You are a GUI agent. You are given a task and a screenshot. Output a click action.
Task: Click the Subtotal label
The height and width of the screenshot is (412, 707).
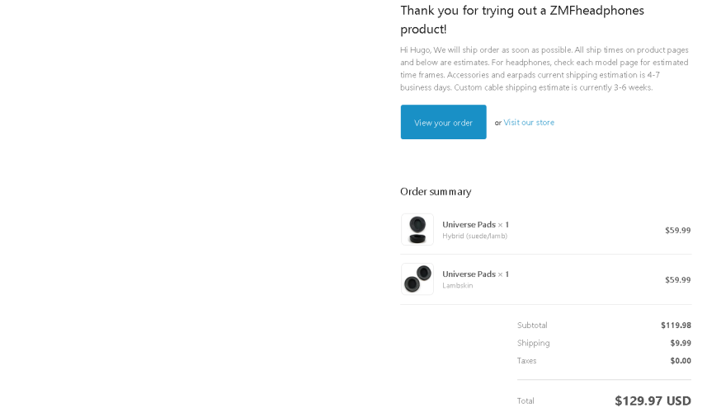[x=532, y=325]
